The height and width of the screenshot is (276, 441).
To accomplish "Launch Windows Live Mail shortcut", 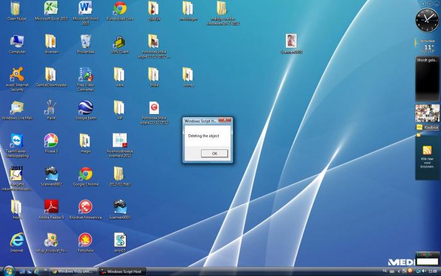I will pos(17,107).
